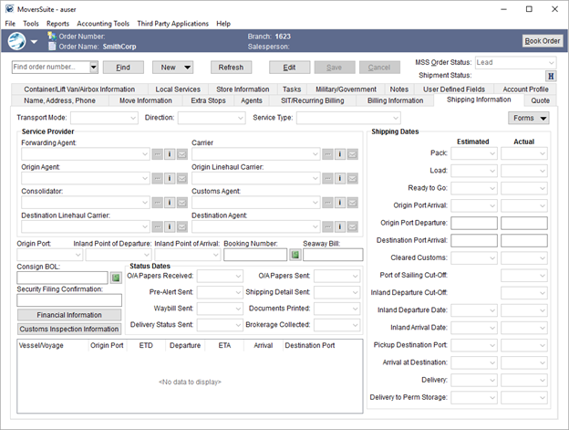Click the Security Filing Confirmation input field

click(x=69, y=300)
